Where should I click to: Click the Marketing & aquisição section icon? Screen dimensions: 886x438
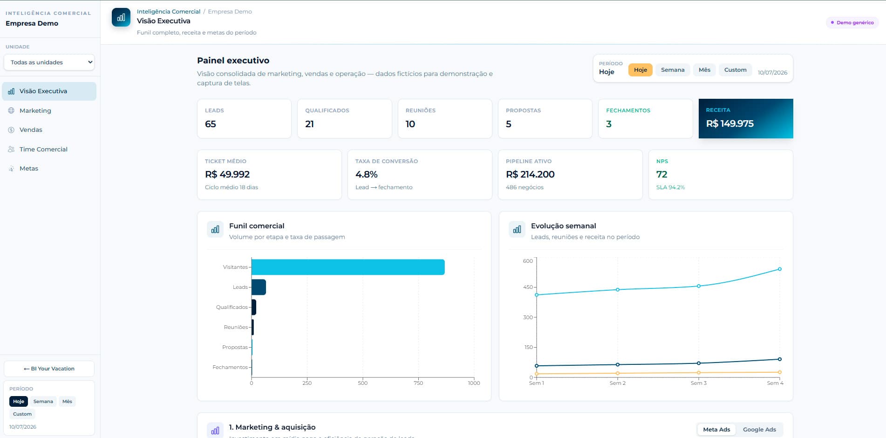pos(215,431)
